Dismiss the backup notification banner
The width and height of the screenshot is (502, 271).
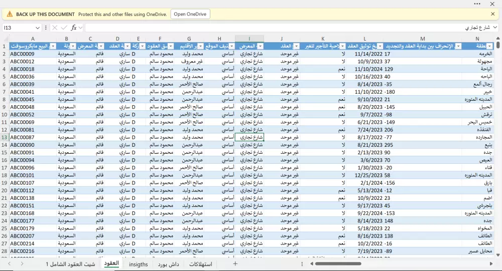492,14
